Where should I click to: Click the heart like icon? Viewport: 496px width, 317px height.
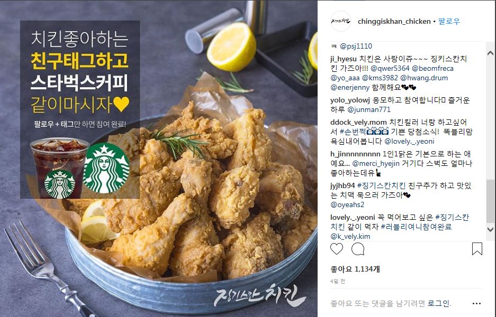point(336,249)
